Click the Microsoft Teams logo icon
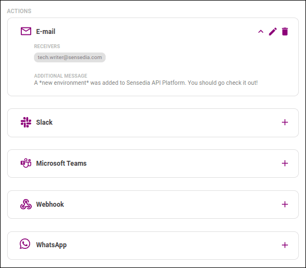Screen dimensions: 306x268 (26, 163)
